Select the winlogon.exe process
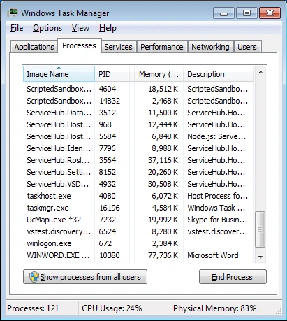 pos(138,243)
